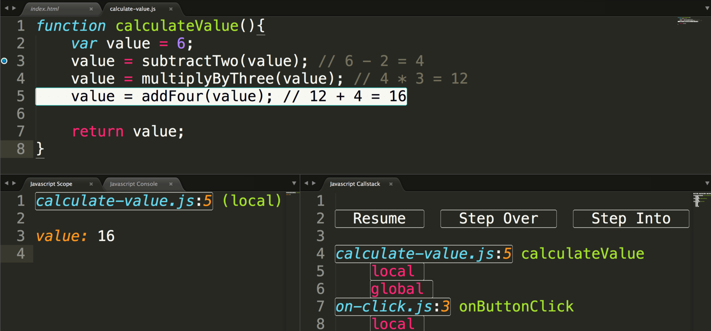Click the multiplyByThree(value) line
Image resolution: width=711 pixels, height=331 pixels.
[269, 79]
